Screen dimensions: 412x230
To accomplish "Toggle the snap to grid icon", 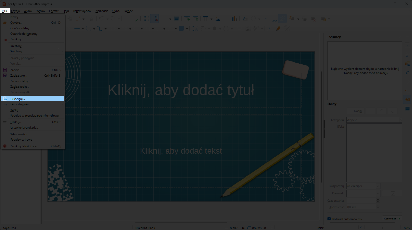I will click(155, 19).
